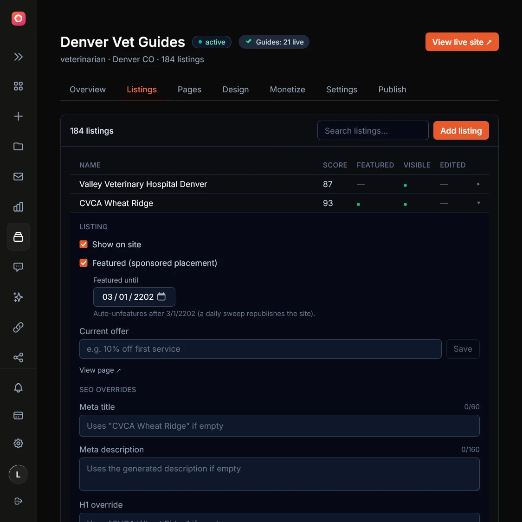Screen dimensions: 522x522
Task: Click the Guides: 21 live badge
Action: click(274, 42)
